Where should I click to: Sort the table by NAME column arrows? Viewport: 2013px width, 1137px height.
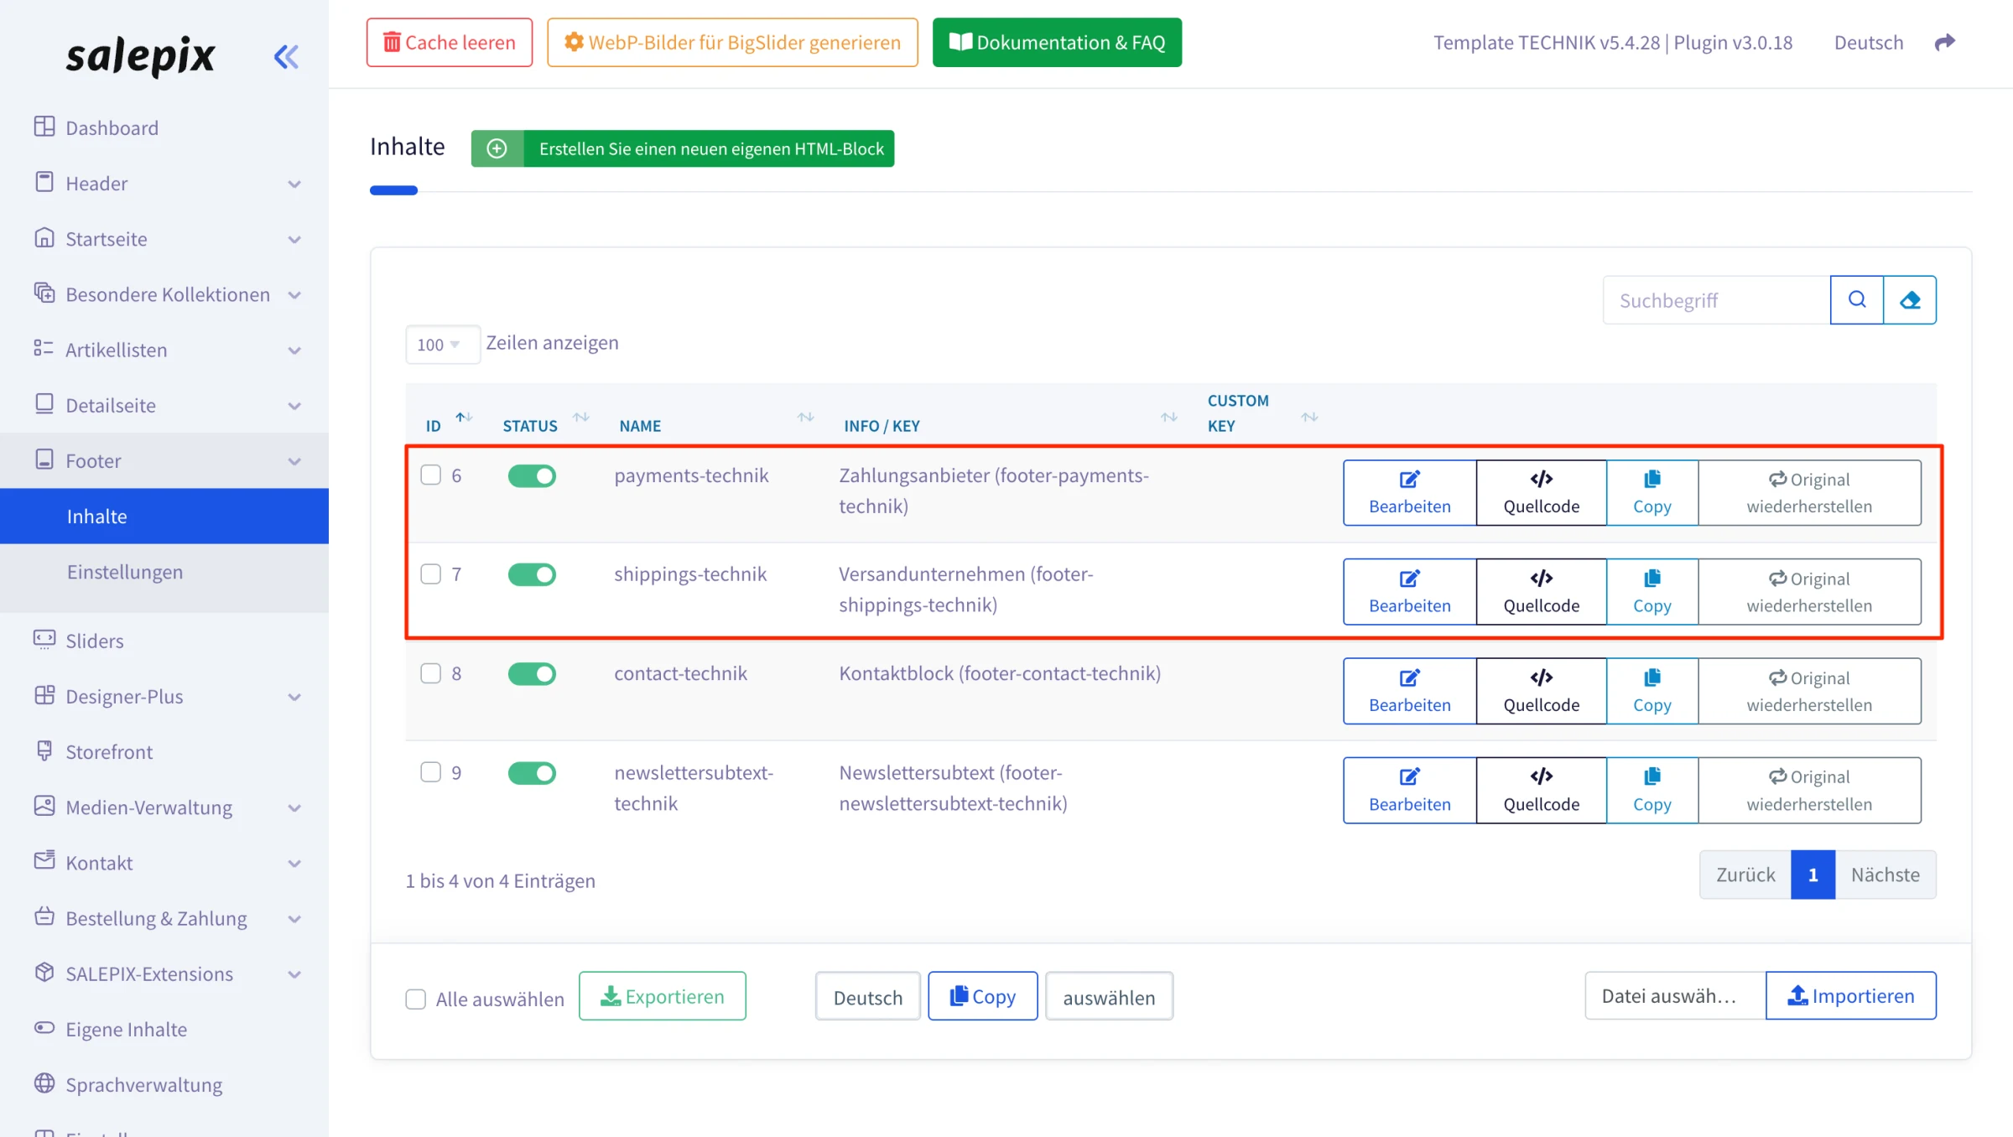coord(806,417)
